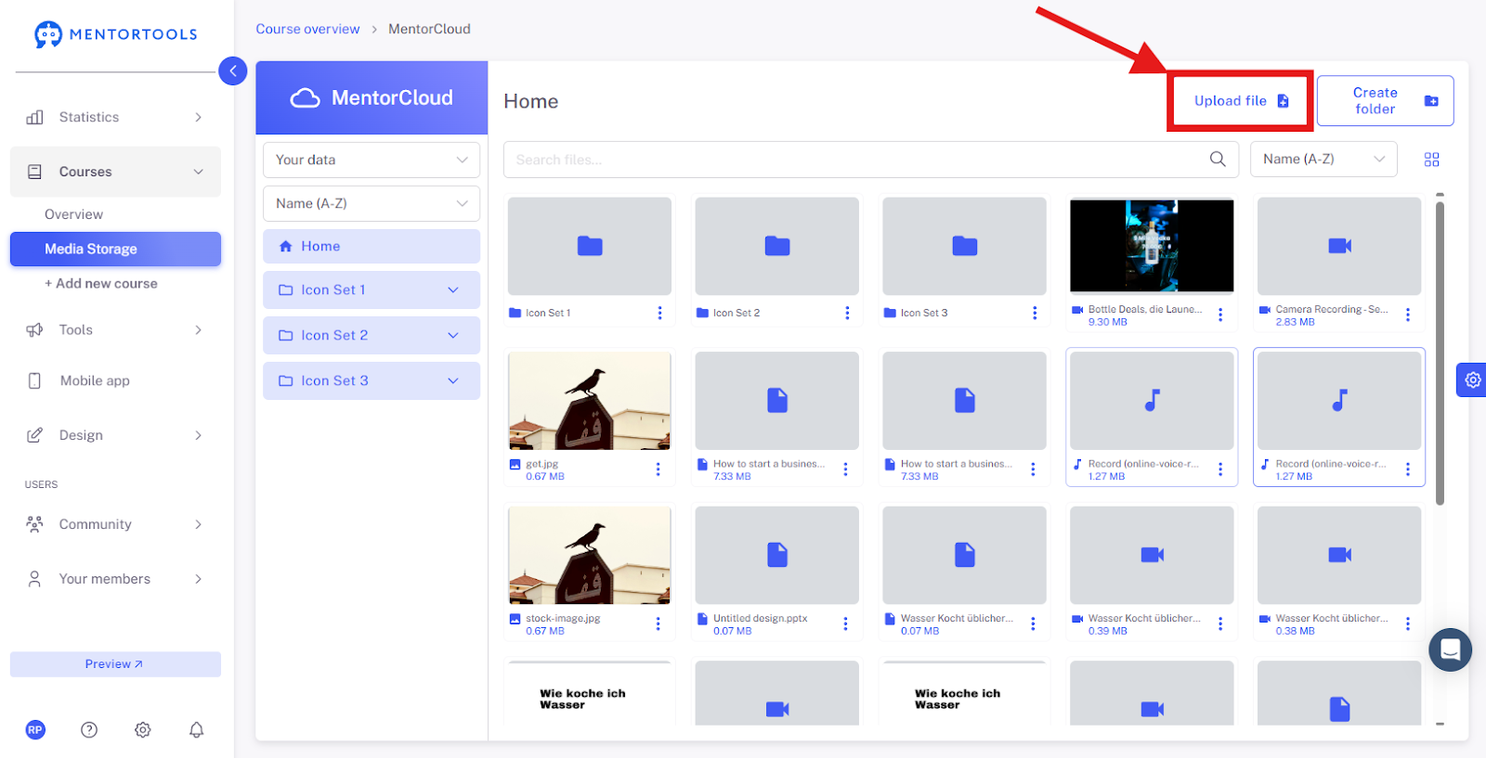Open options menu for Wasser Kocht 0.39 MB video
The image size is (1486, 758).
(x=1220, y=624)
